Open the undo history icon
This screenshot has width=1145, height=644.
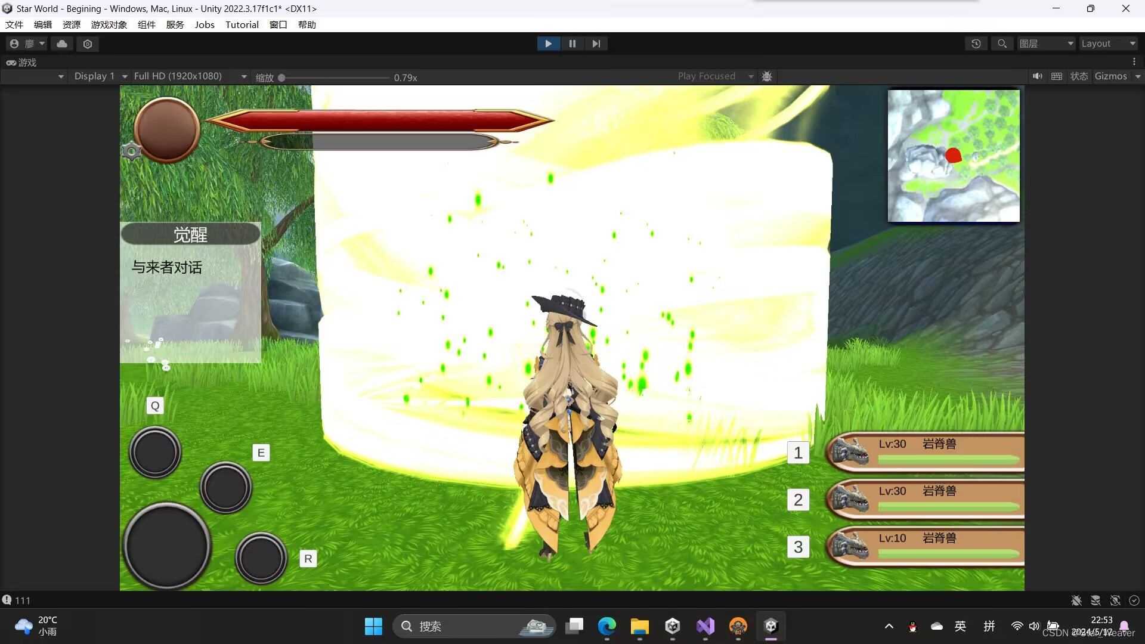976,44
